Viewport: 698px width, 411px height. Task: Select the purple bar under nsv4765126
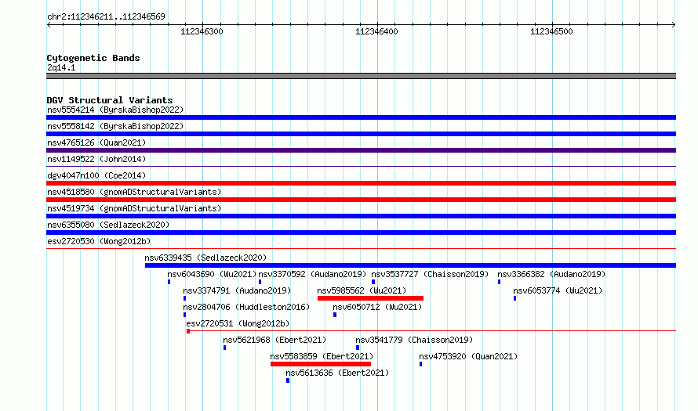(x=361, y=150)
